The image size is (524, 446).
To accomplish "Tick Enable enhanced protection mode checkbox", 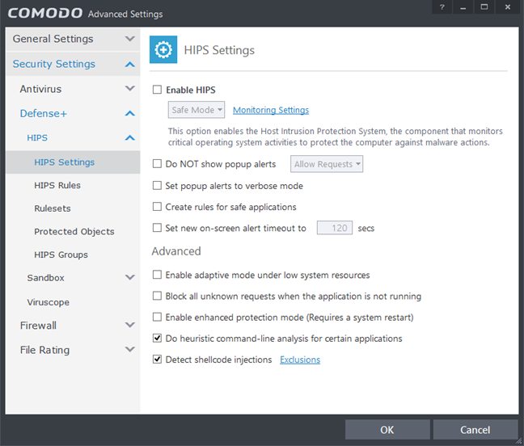I will tap(157, 318).
